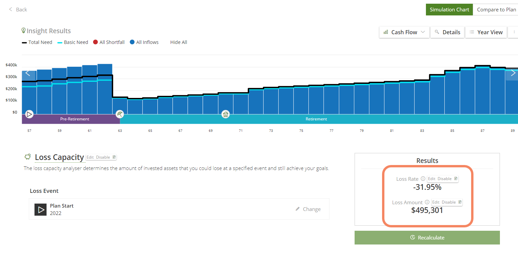Click the Plan Start play icon in Loss Event

point(41,210)
